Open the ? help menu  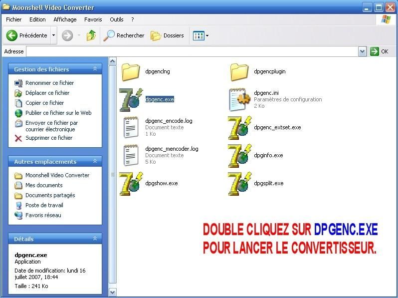pyautogui.click(x=133, y=19)
